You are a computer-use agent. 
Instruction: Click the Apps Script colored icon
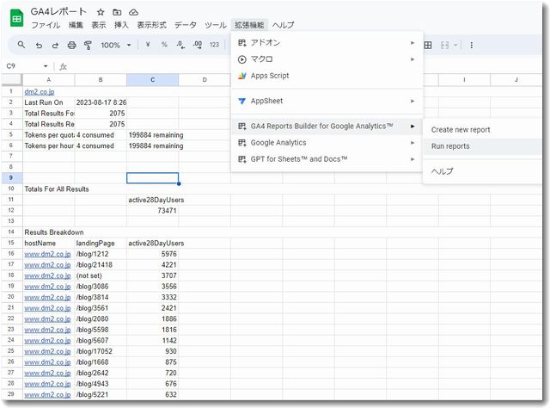click(x=241, y=76)
